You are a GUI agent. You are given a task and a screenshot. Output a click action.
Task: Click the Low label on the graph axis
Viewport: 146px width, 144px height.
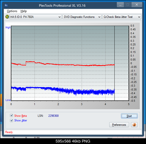pyautogui.click(x=8, y=100)
